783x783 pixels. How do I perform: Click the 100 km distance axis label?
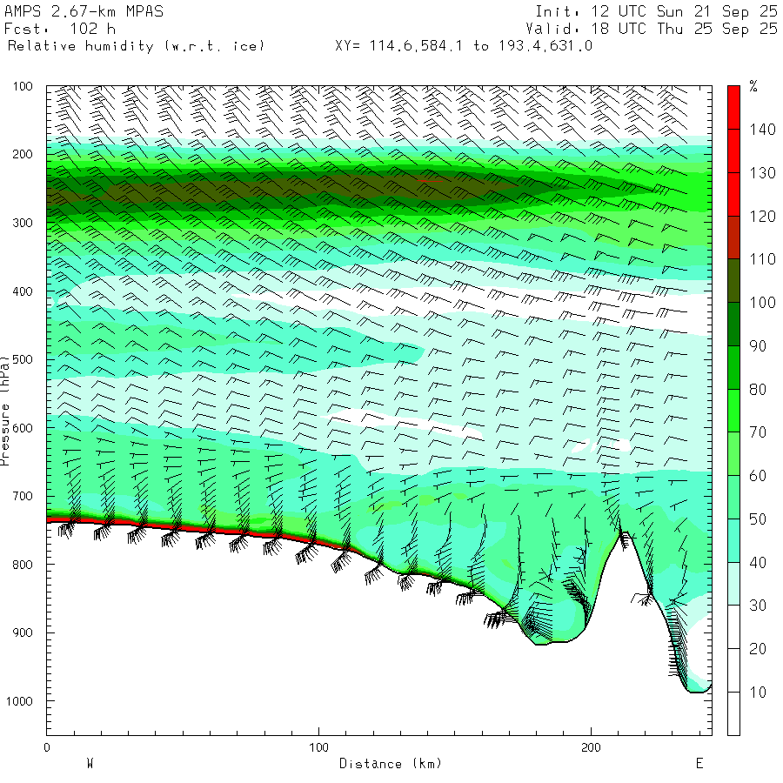pyautogui.click(x=319, y=747)
